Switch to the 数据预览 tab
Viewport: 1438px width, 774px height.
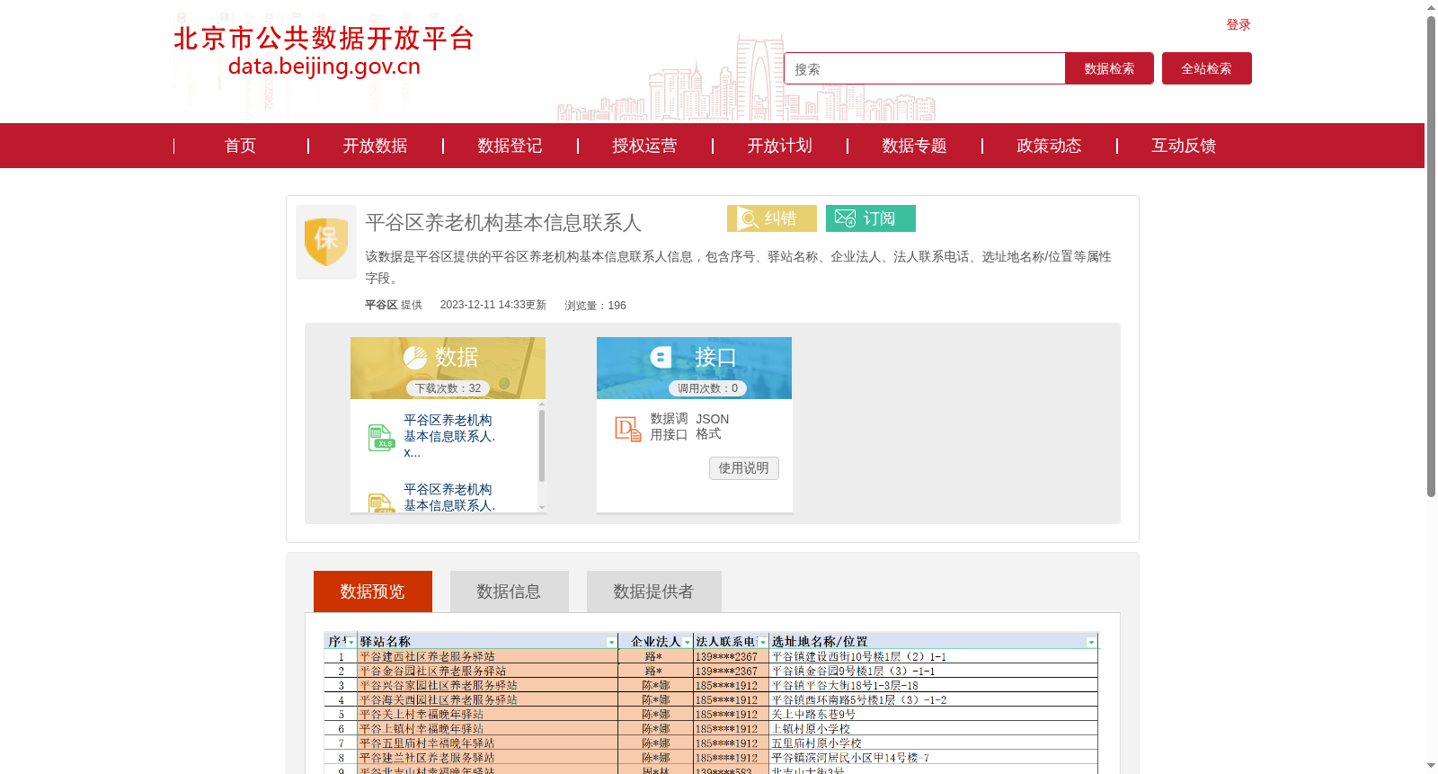(373, 592)
